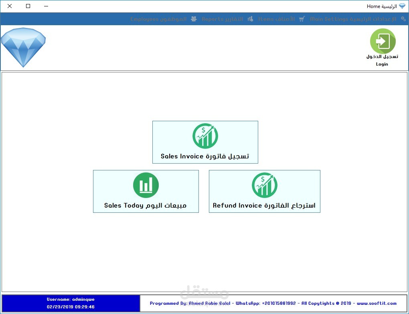Image resolution: width=409 pixels, height=314 pixels.
Task: Click the date and time 02/23/2019 text
Action: 71,307
